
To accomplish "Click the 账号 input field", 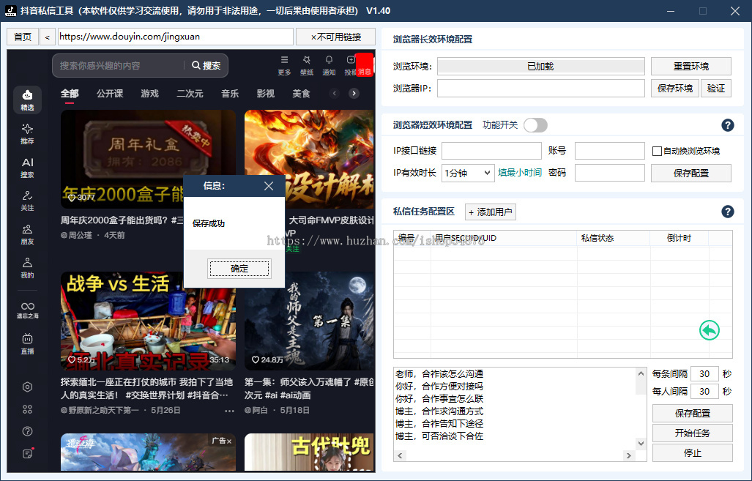I will pos(609,151).
